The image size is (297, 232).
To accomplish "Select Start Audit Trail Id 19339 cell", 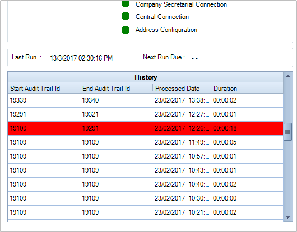I will tap(18, 100).
